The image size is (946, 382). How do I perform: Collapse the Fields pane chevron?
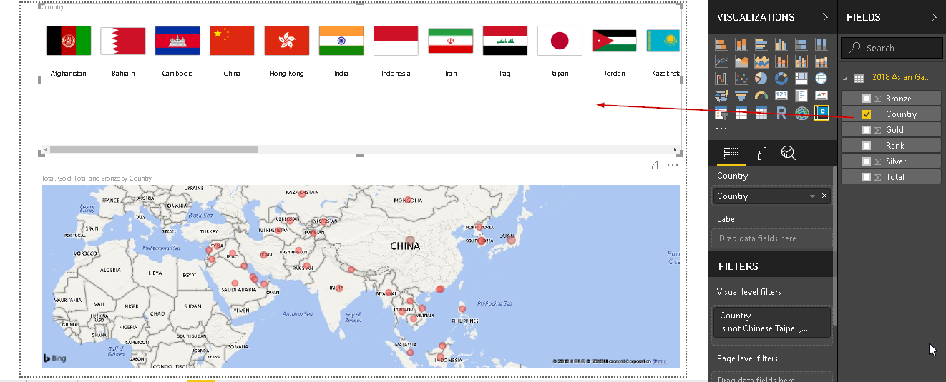934,17
